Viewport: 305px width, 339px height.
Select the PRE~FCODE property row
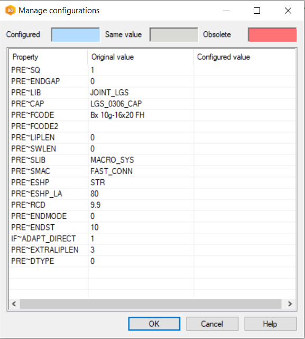click(x=152, y=115)
